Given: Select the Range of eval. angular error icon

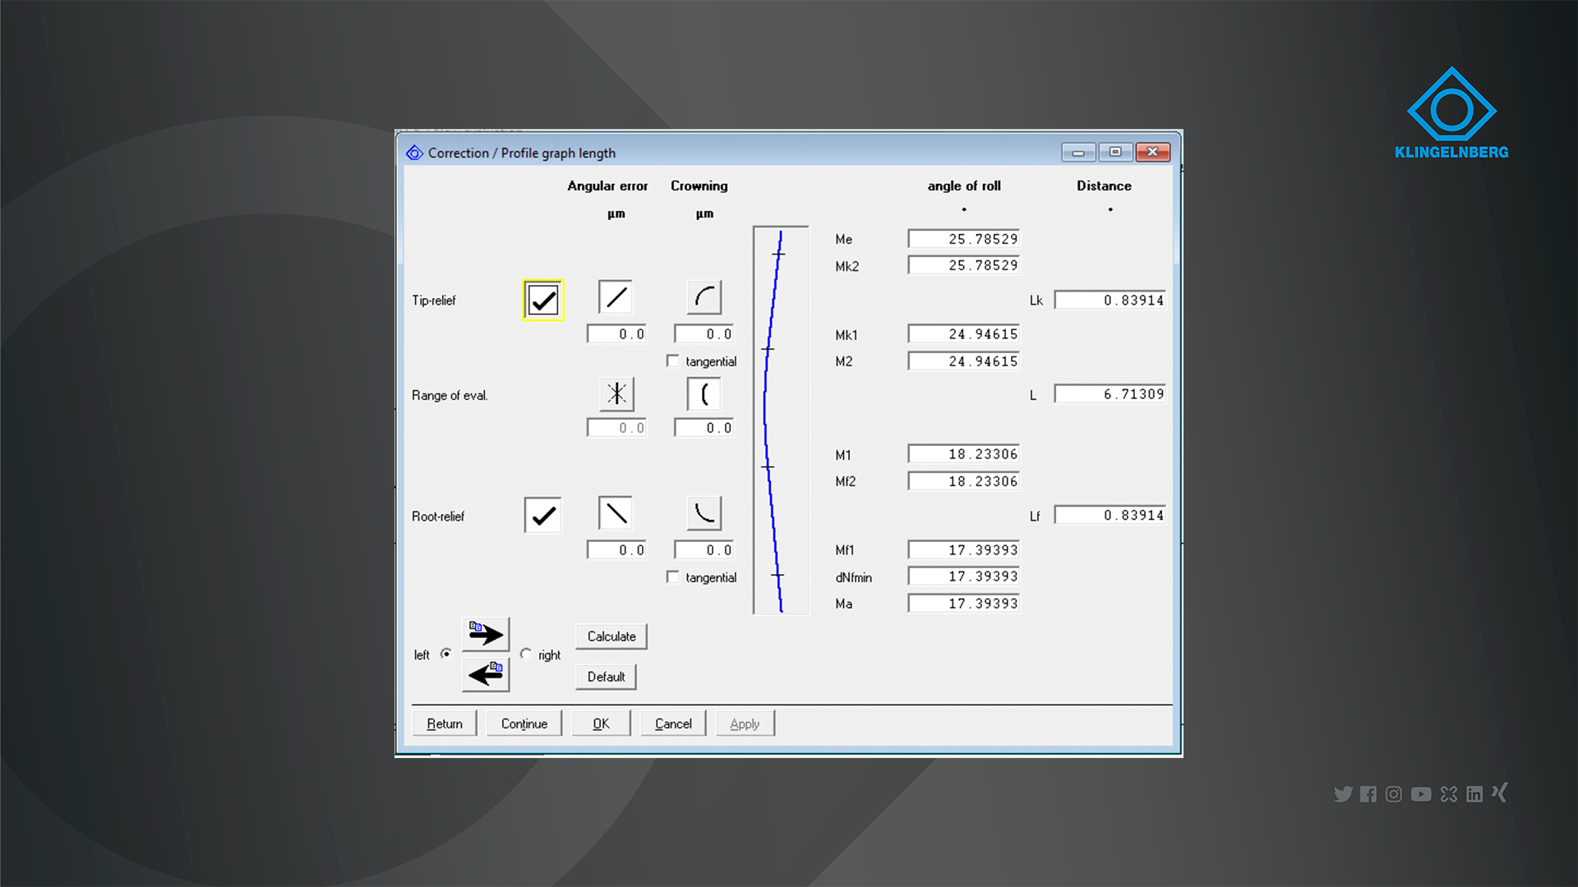Looking at the screenshot, I should pos(616,393).
